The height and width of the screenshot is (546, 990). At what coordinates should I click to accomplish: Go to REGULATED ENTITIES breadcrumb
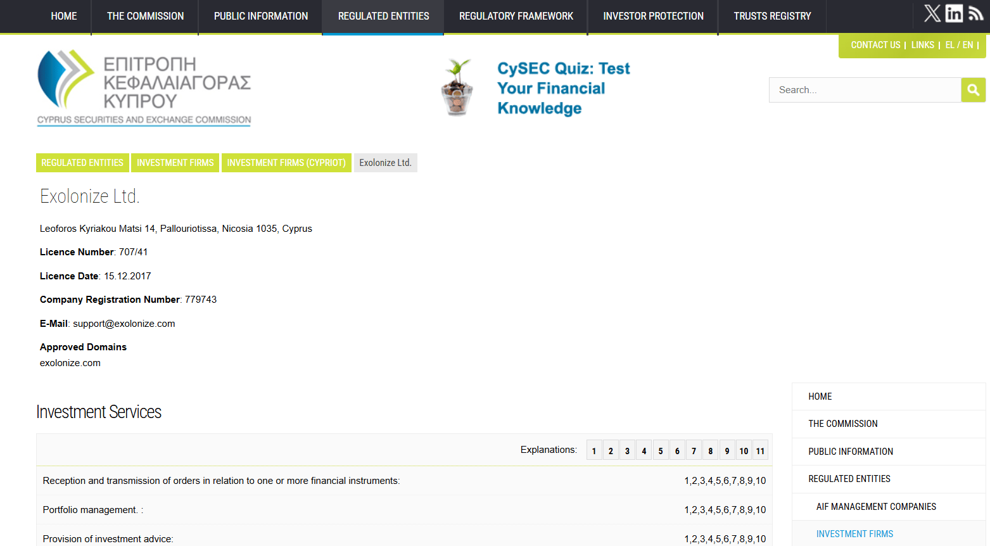82,163
